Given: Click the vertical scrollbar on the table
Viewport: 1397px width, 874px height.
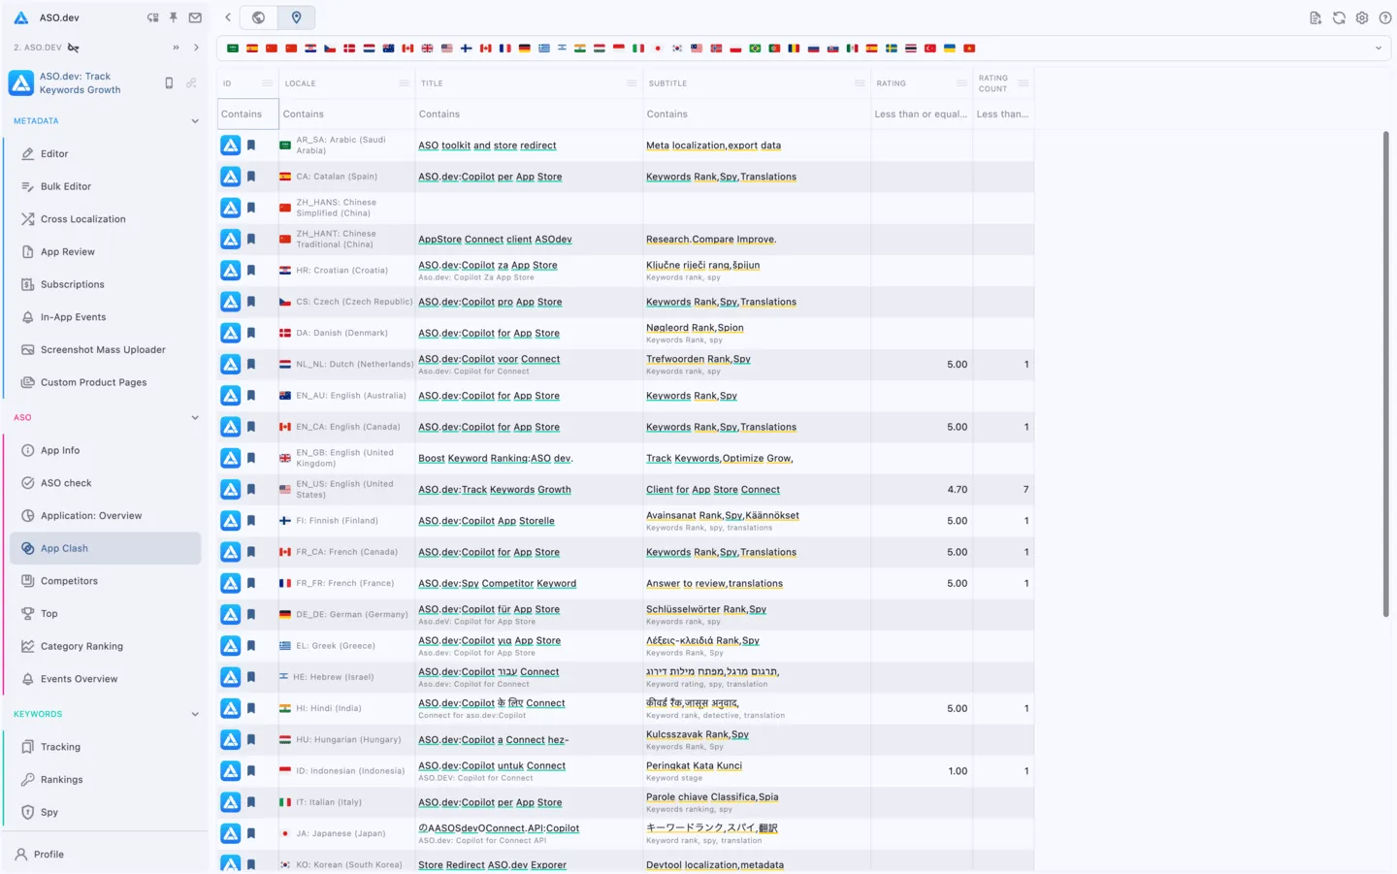Looking at the screenshot, I should tap(1385, 373).
